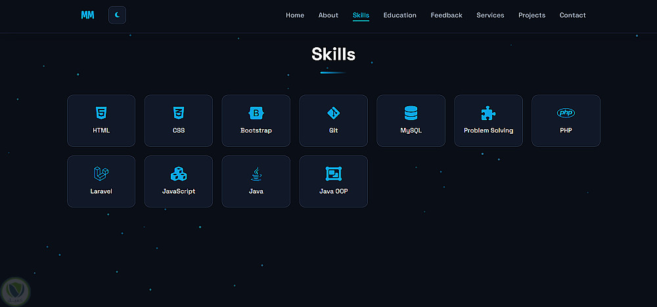The height and width of the screenshot is (307, 657).
Task: Click the Problem Solving card label
Action: (x=488, y=131)
